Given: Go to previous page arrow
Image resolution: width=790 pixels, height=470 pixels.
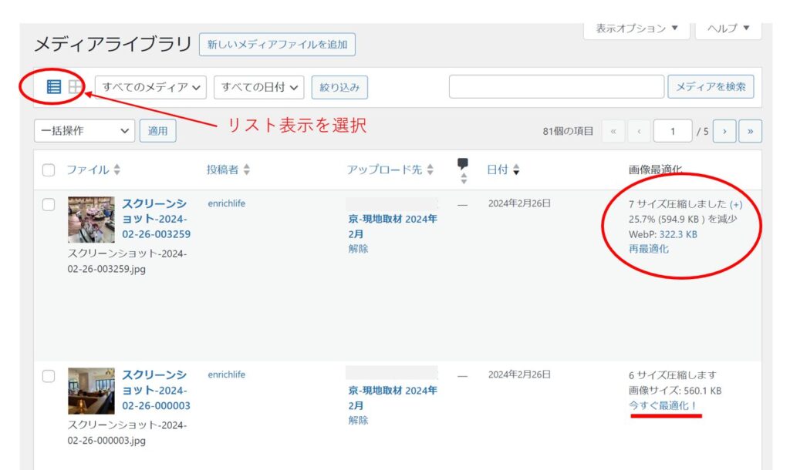Looking at the screenshot, I should point(639,131).
